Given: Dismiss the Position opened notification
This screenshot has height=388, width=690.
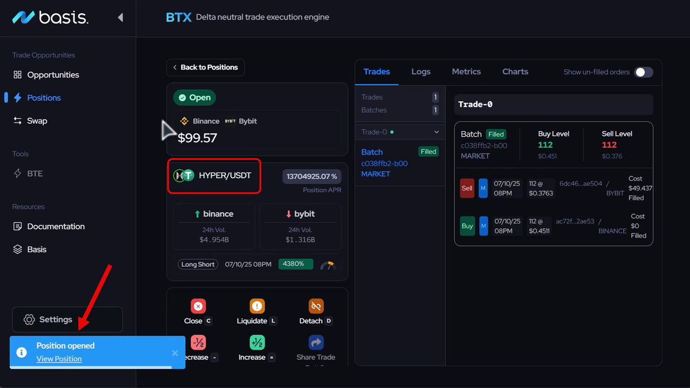Looking at the screenshot, I should pos(175,353).
